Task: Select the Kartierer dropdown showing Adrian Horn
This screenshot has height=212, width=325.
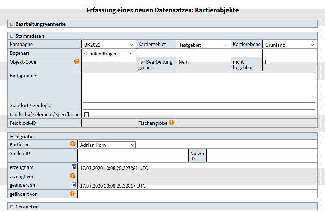Action: (x=107, y=145)
